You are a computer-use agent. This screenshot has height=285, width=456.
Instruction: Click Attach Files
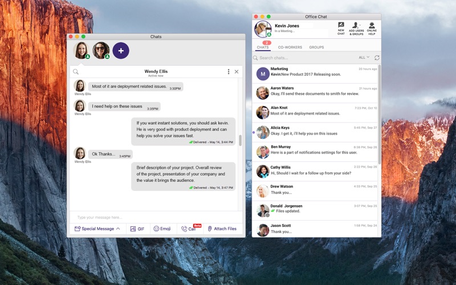222,229
